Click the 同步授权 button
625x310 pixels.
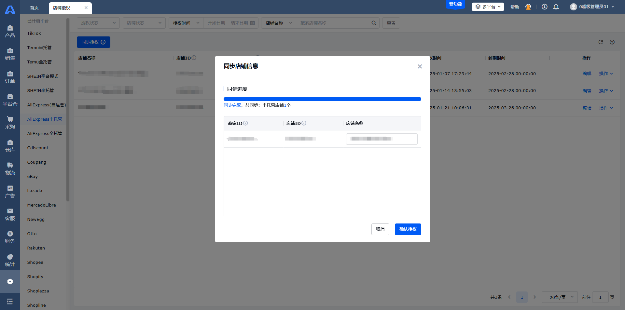pos(93,42)
